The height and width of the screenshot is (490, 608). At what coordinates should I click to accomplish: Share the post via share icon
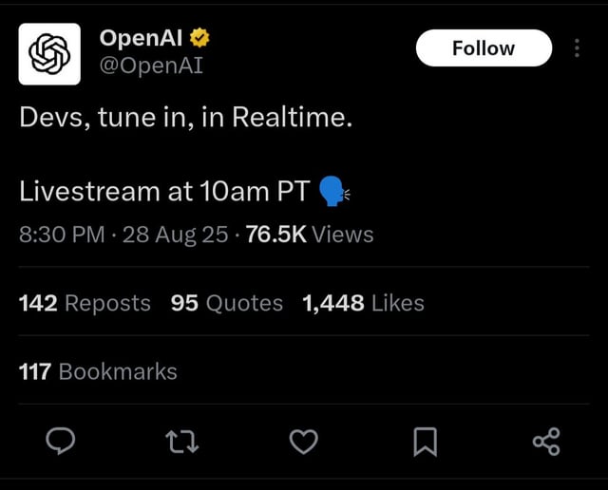pyautogui.click(x=546, y=442)
